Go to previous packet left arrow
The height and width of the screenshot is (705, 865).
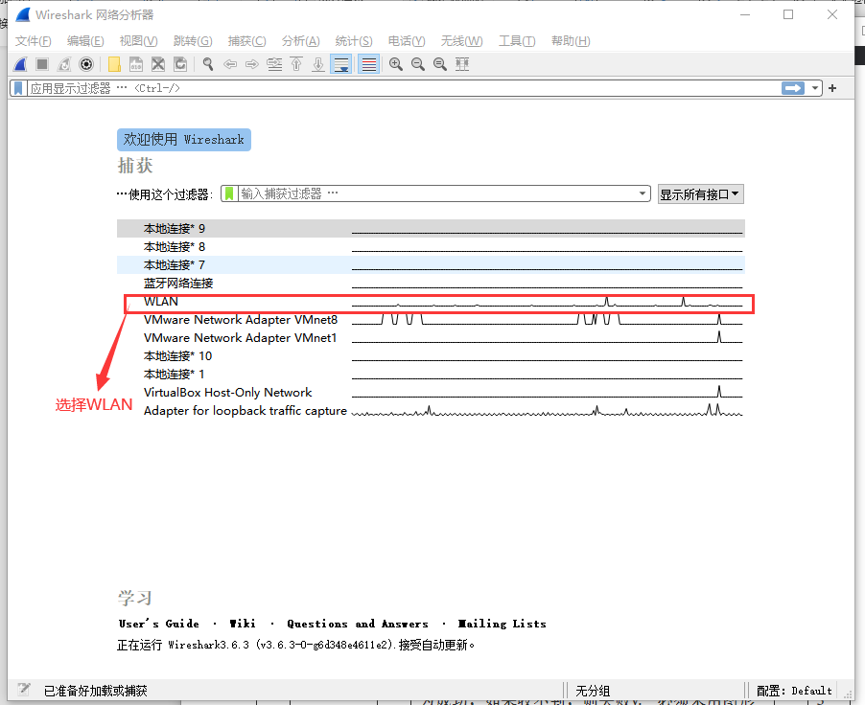230,64
